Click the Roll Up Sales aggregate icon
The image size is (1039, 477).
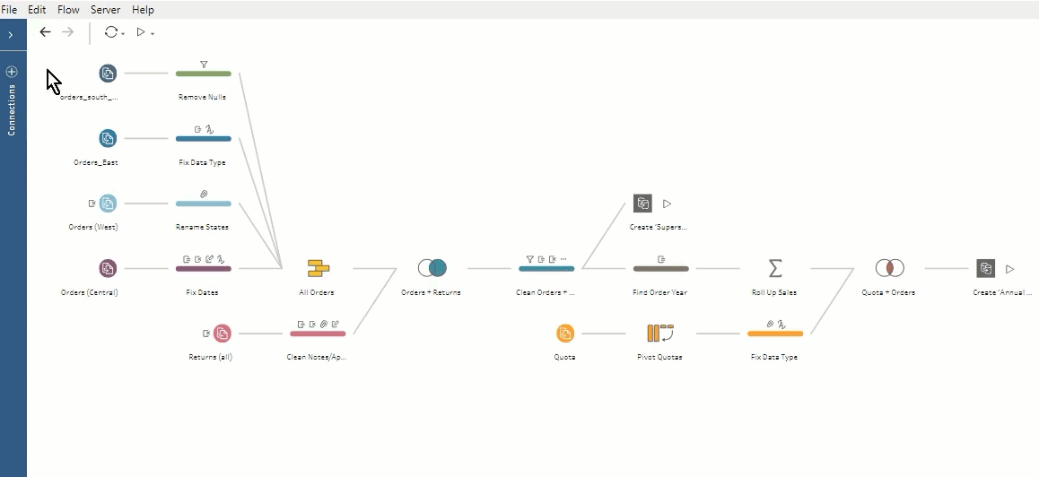point(775,268)
